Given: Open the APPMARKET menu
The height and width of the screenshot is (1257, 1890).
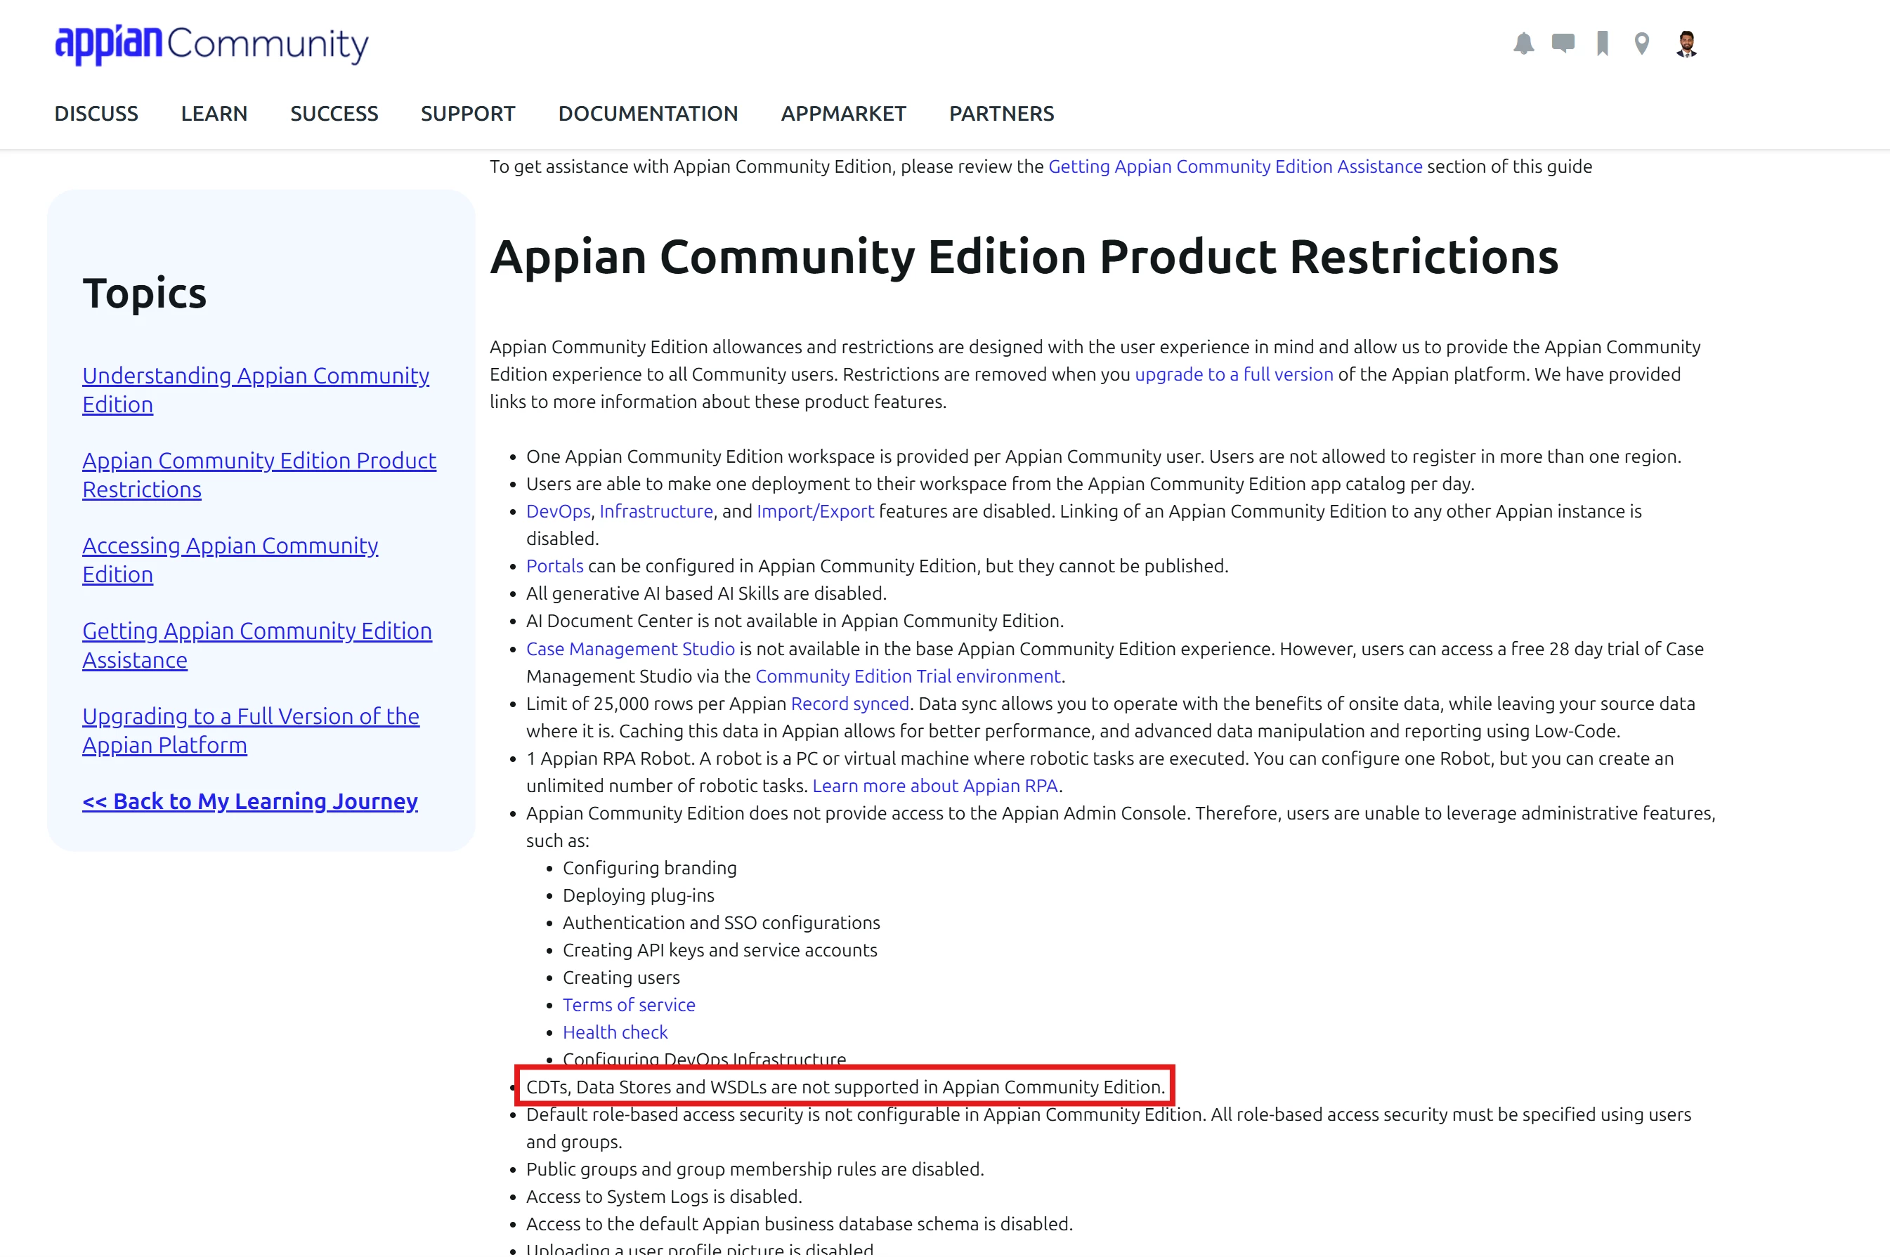Looking at the screenshot, I should pyautogui.click(x=844, y=114).
